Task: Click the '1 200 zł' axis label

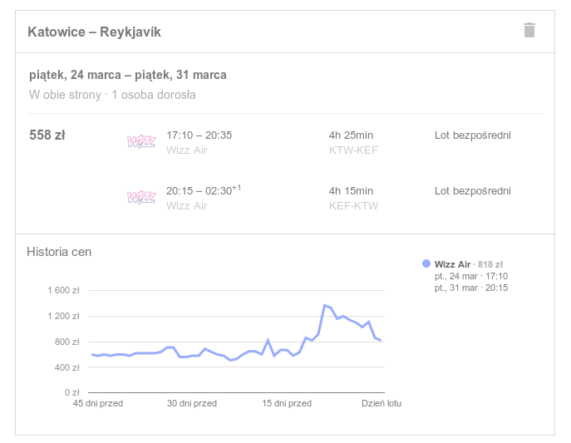Action: coord(63,316)
